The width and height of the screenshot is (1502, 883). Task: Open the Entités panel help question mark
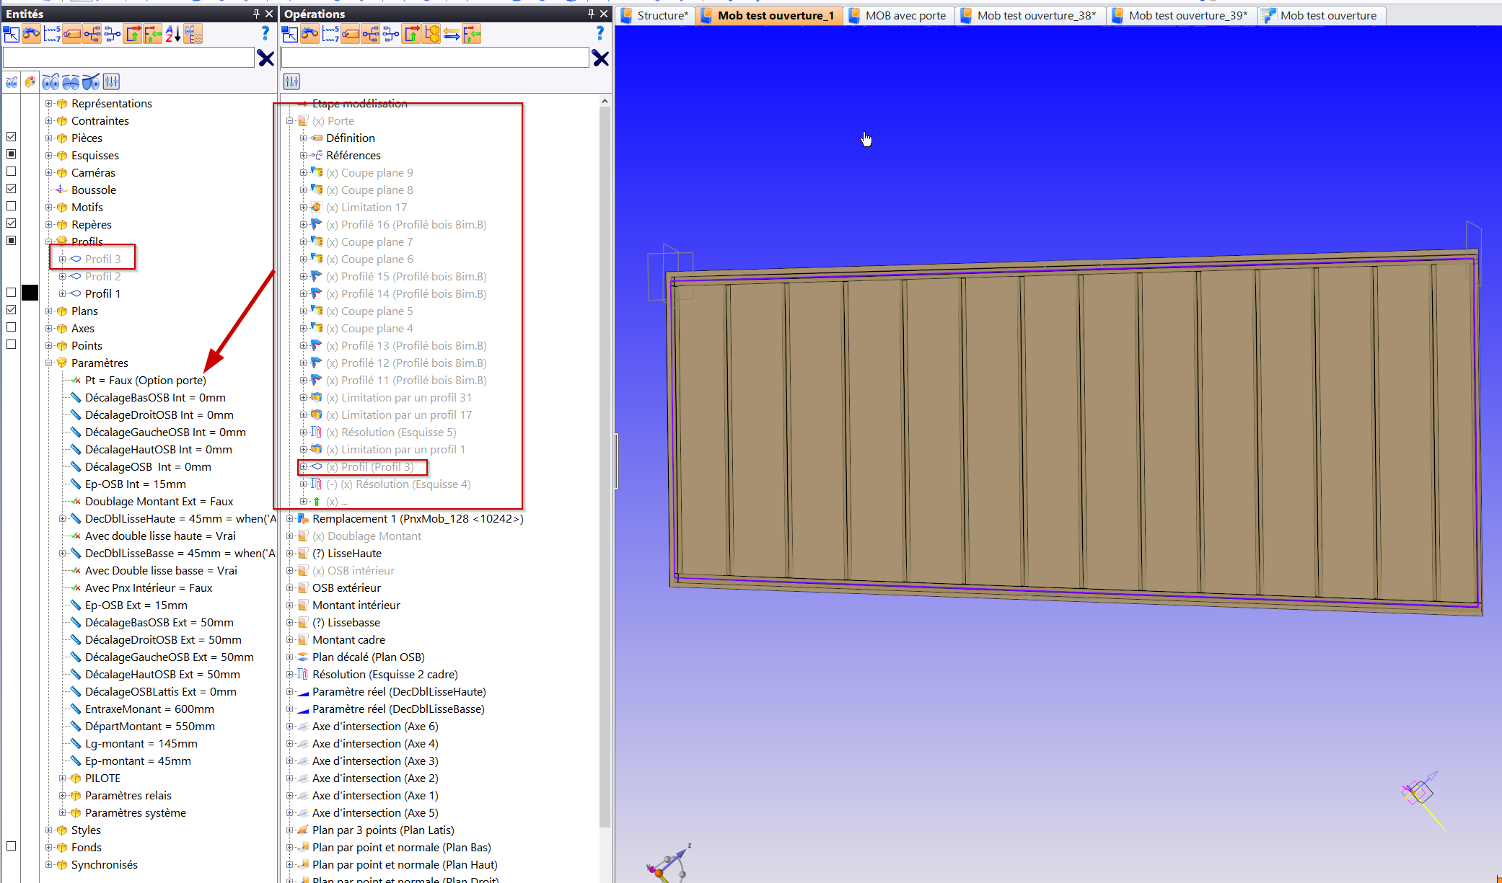(x=265, y=33)
